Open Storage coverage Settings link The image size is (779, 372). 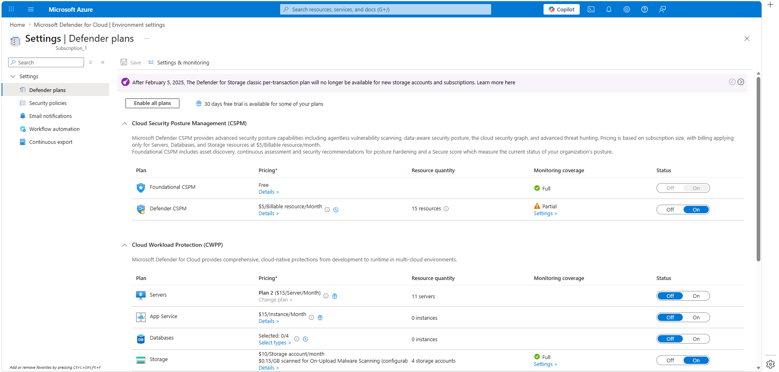545,364
